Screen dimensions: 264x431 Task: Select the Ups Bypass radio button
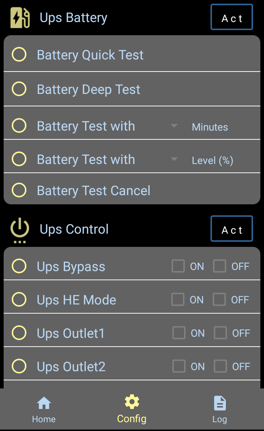pos(19,266)
